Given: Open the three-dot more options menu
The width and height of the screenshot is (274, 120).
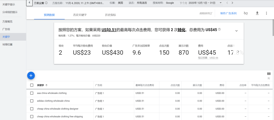Looking at the screenshot, I should 266,13.
